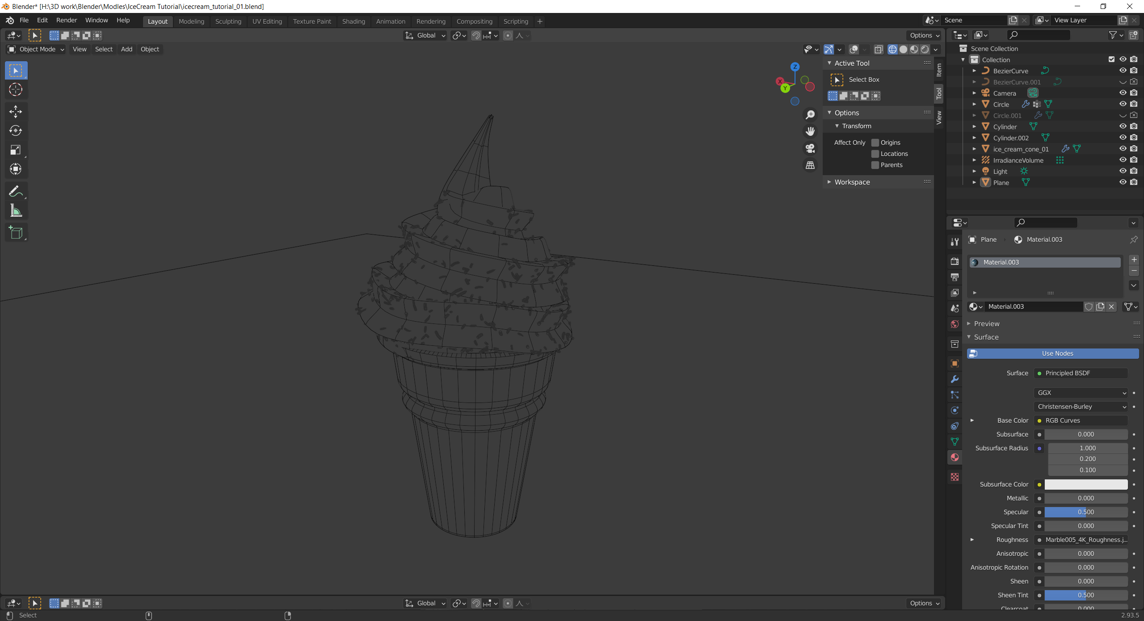The height and width of the screenshot is (621, 1144).
Task: Switch to solid viewport shading
Action: coord(903,50)
